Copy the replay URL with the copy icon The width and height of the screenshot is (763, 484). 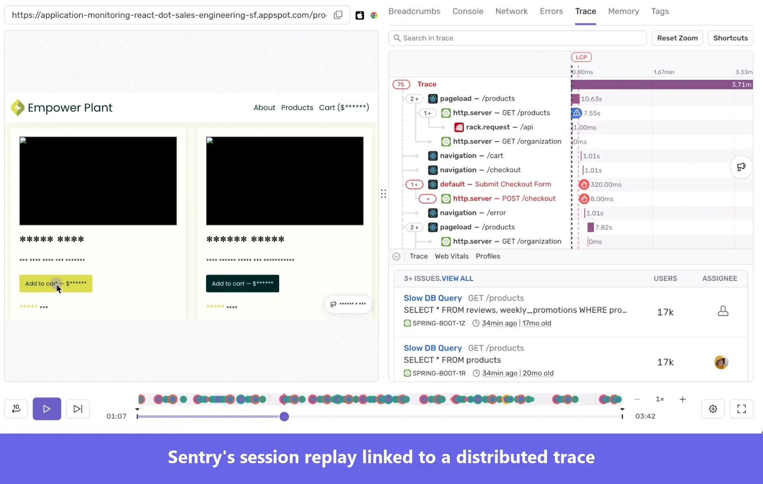pos(338,15)
